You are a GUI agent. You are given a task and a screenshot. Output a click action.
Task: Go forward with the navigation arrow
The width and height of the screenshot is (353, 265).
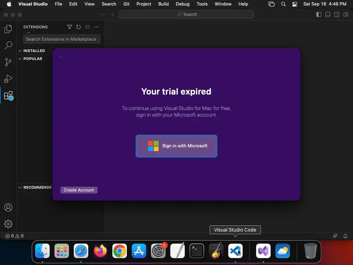112,14
